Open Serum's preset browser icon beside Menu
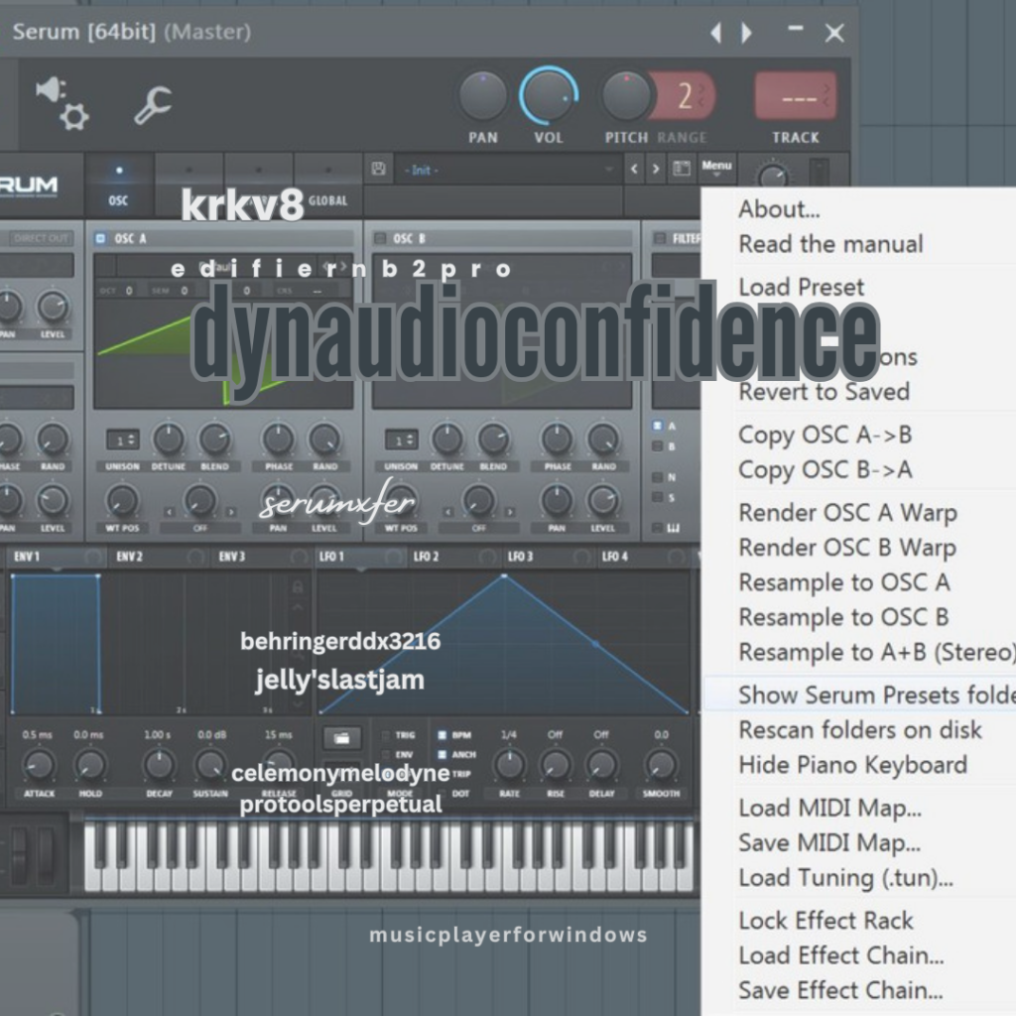This screenshot has width=1016, height=1016. [x=681, y=169]
